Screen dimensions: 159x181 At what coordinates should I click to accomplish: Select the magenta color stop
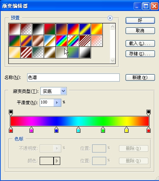point(31,130)
